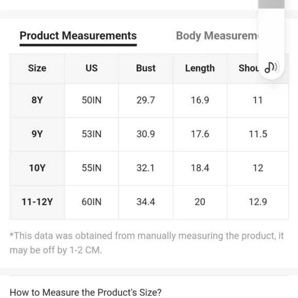Click the 50IN US value cell
The image size is (298, 298).
point(92,100)
